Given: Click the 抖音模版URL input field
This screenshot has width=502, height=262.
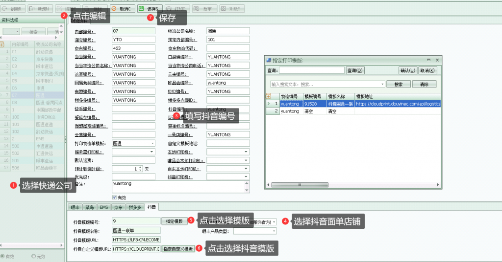Looking at the screenshot, I should tap(136, 240).
